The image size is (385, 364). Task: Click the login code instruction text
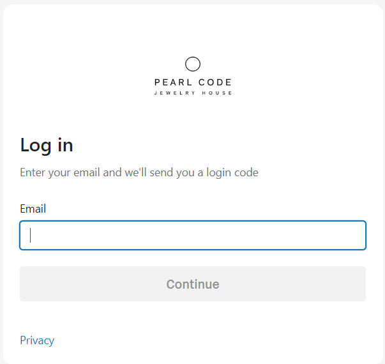[139, 172]
